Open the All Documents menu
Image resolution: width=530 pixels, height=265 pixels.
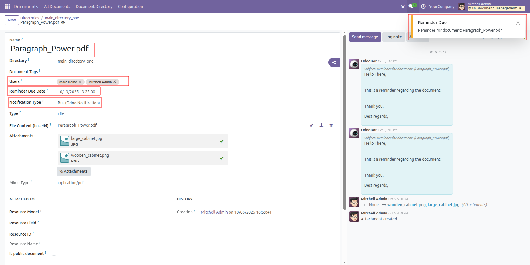click(x=57, y=7)
